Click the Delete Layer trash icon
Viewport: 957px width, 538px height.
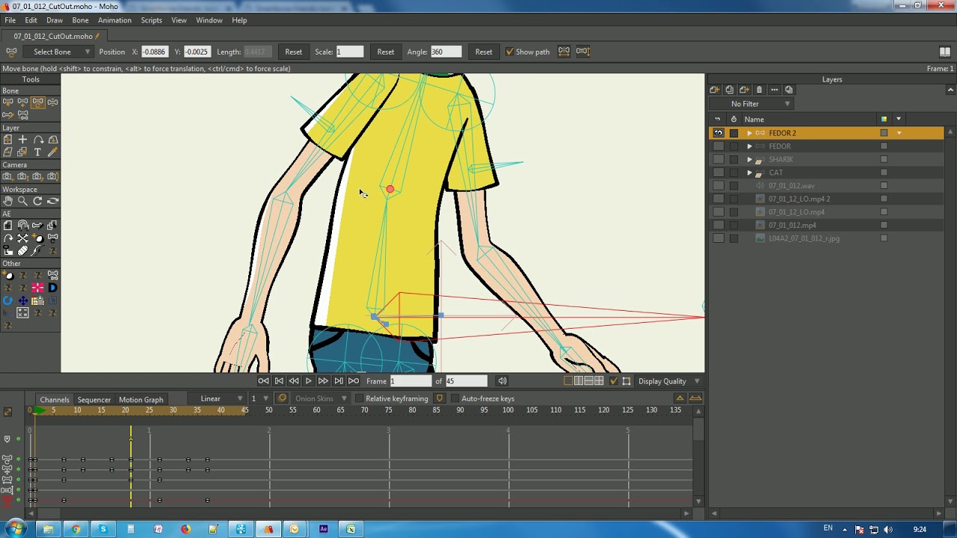[760, 90]
